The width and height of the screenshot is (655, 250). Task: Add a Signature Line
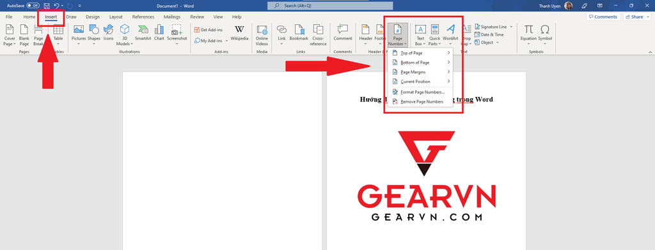point(491,27)
